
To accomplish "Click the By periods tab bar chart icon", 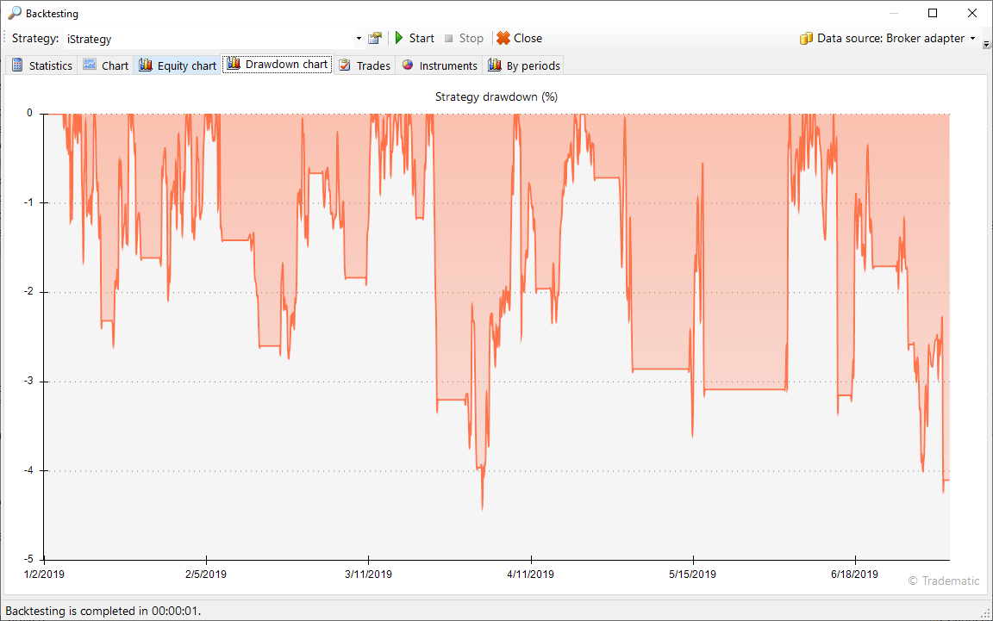I will tap(495, 65).
